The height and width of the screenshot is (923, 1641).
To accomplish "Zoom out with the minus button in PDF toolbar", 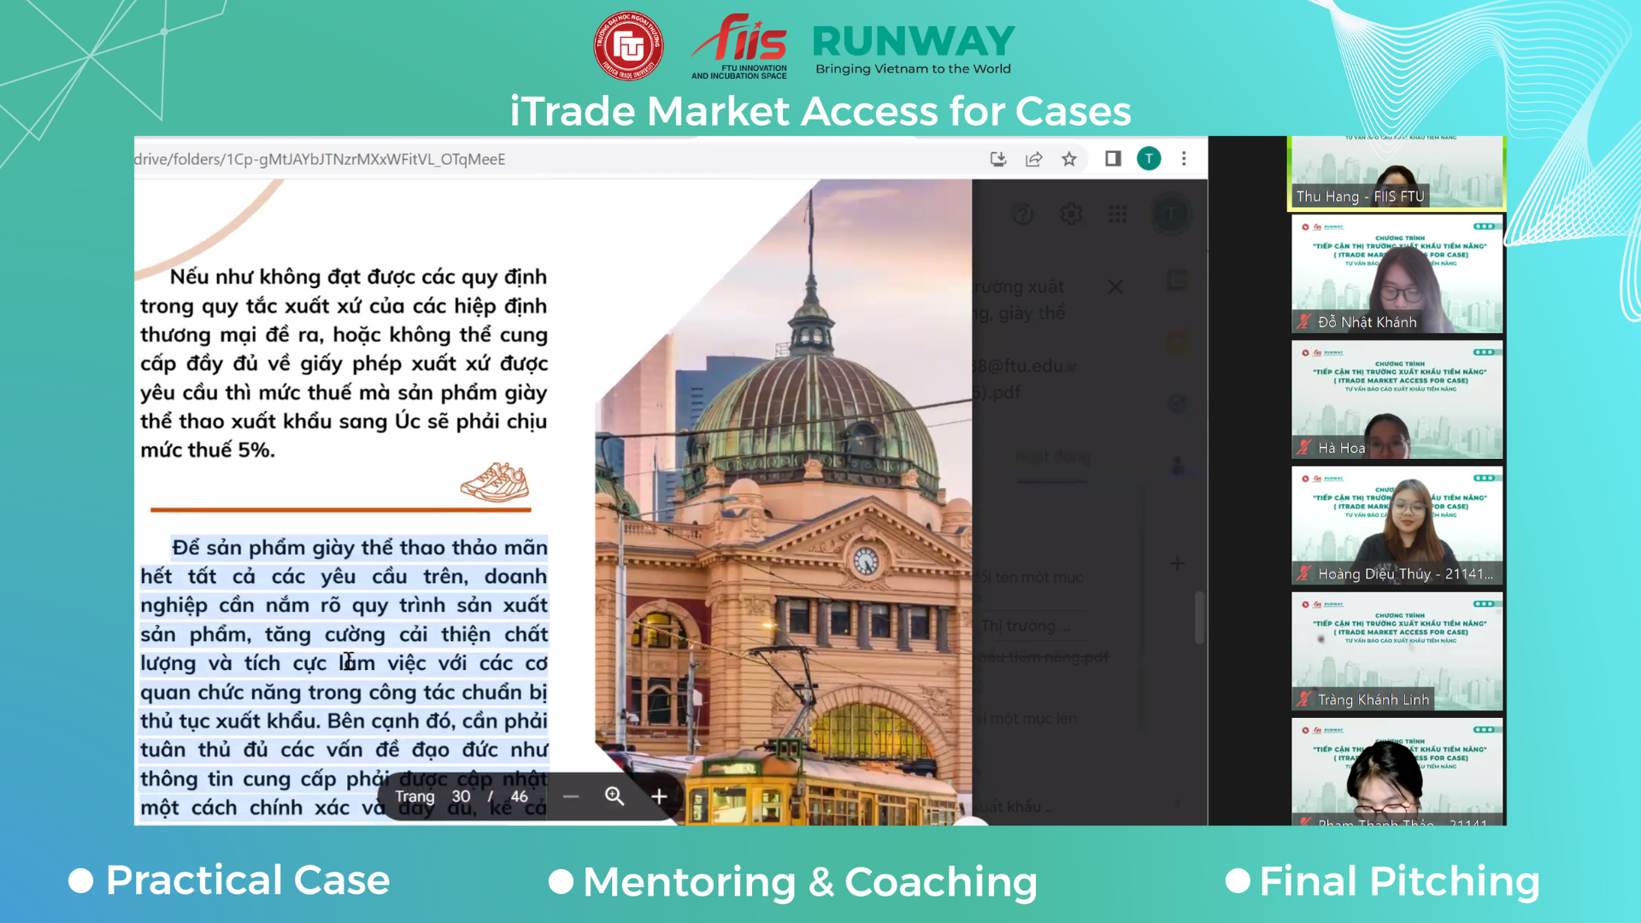I will (571, 797).
